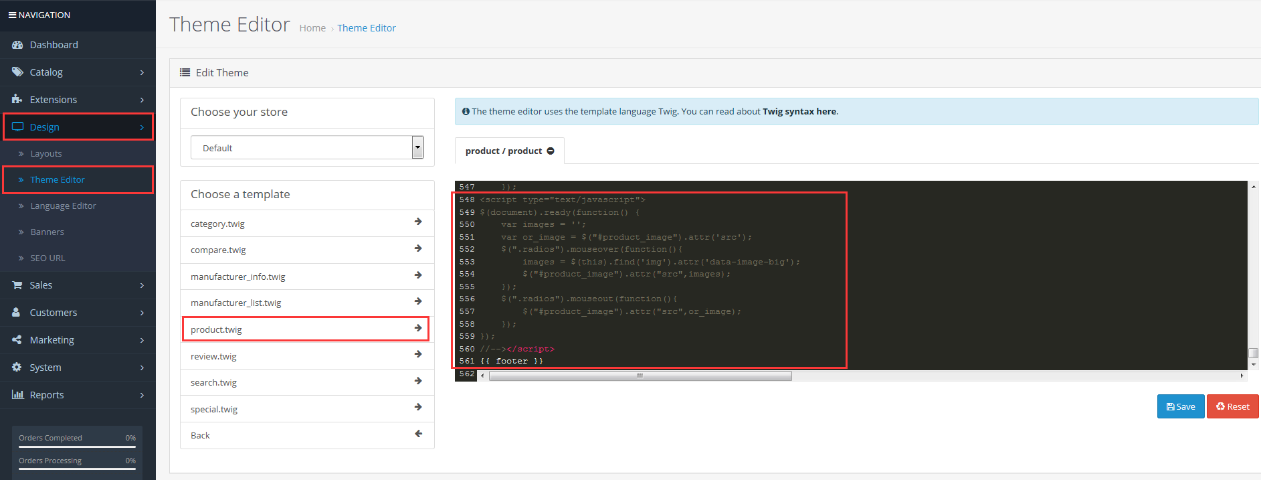Click the Orders Processing progress bar
Screen dimensions: 1261x480
point(77,469)
